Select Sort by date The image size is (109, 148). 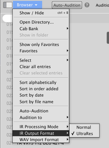point(41,95)
